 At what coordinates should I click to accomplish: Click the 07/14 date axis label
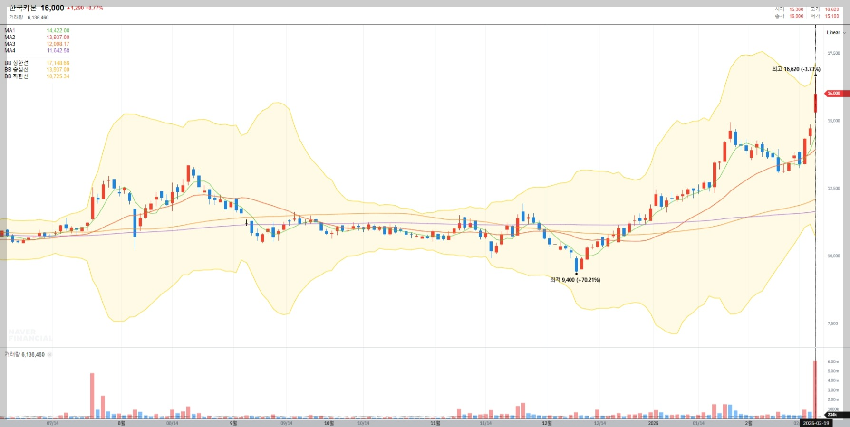[x=53, y=423]
